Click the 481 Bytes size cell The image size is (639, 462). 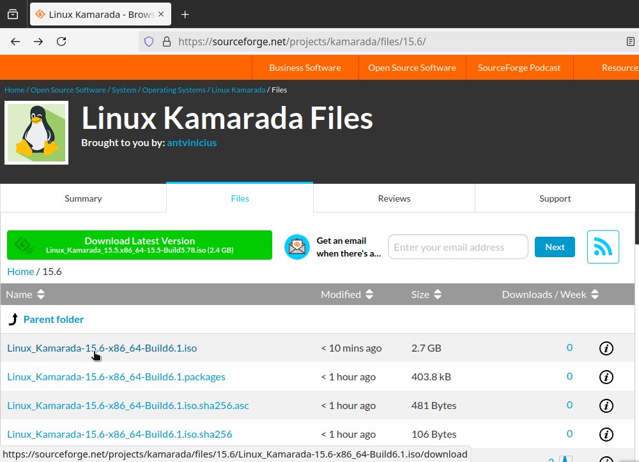pos(434,406)
